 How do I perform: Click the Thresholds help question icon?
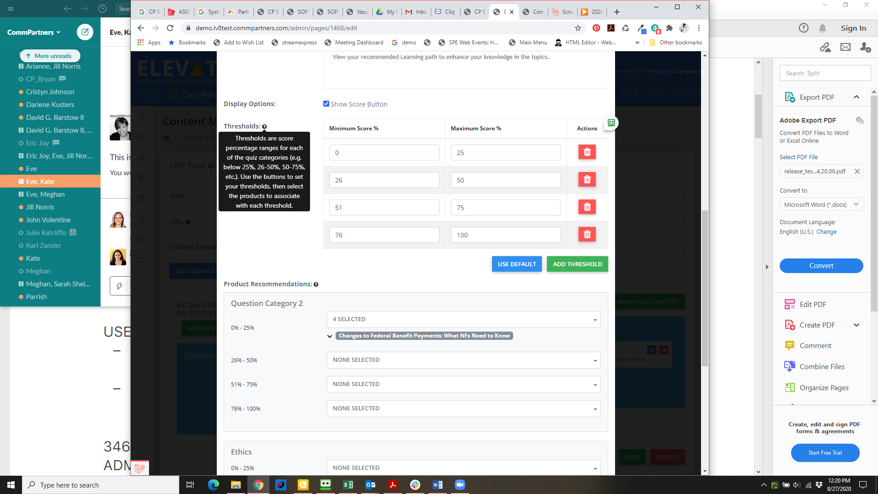click(264, 127)
